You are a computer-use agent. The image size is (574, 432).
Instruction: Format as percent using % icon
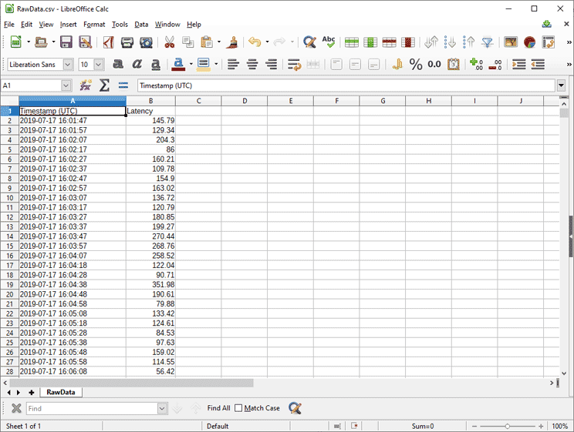(416, 65)
